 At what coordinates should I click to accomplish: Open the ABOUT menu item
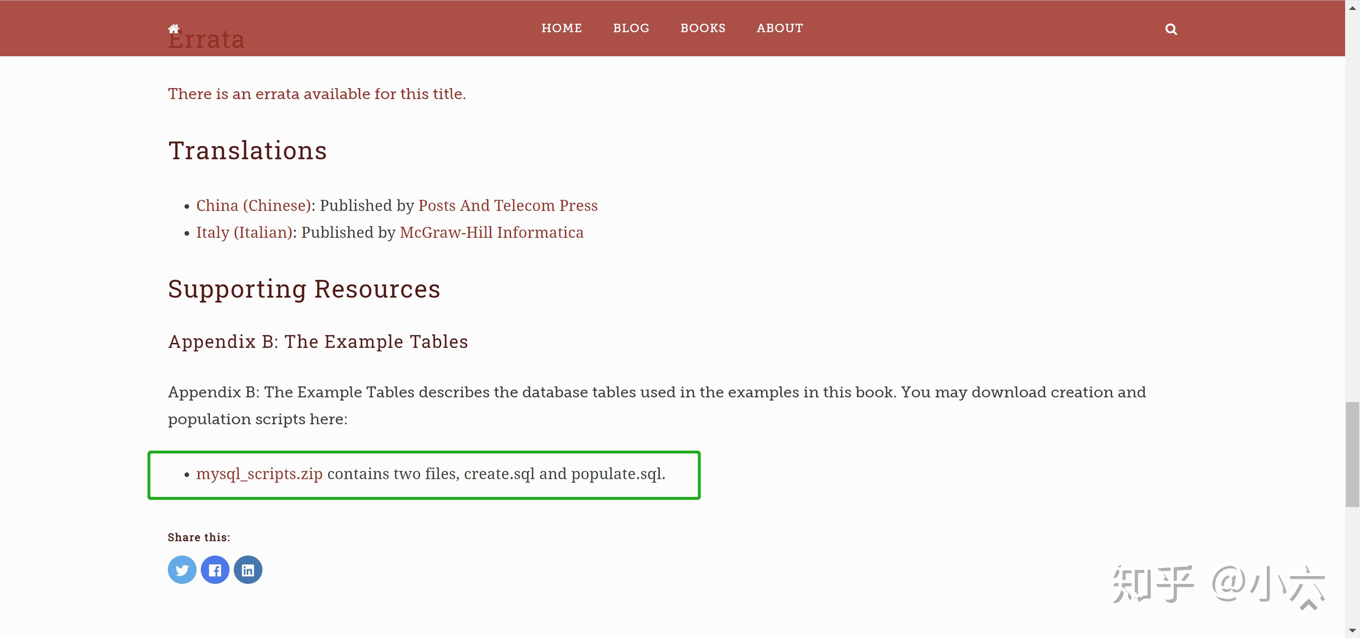780,28
